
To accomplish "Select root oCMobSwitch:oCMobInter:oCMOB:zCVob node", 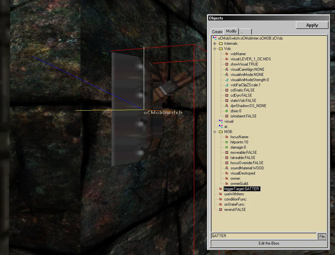I will 251,38.
